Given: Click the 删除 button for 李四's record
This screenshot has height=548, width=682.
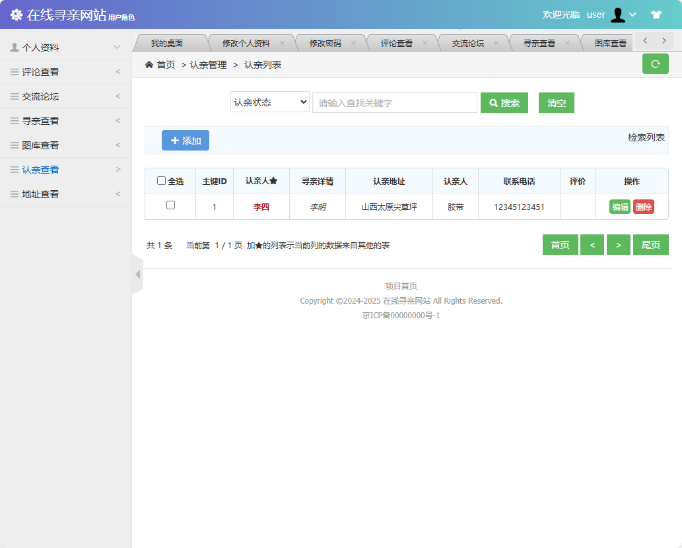Looking at the screenshot, I should 643,206.
